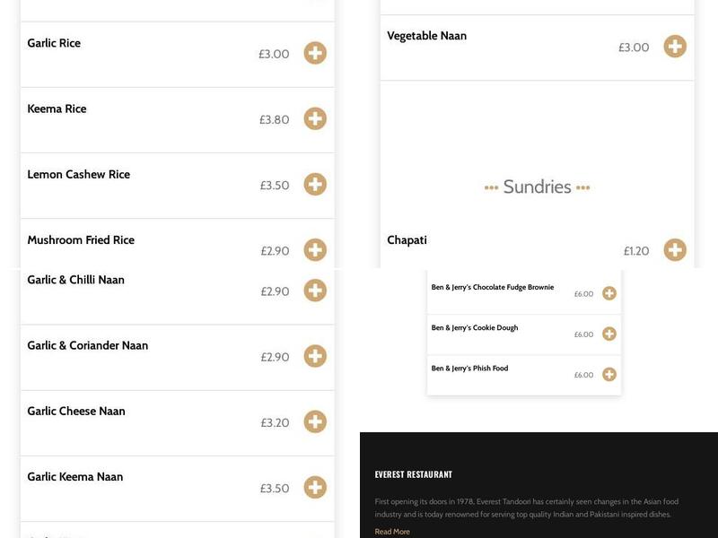
Task: Add Keema Rice using its plus icon
Action: click(314, 118)
